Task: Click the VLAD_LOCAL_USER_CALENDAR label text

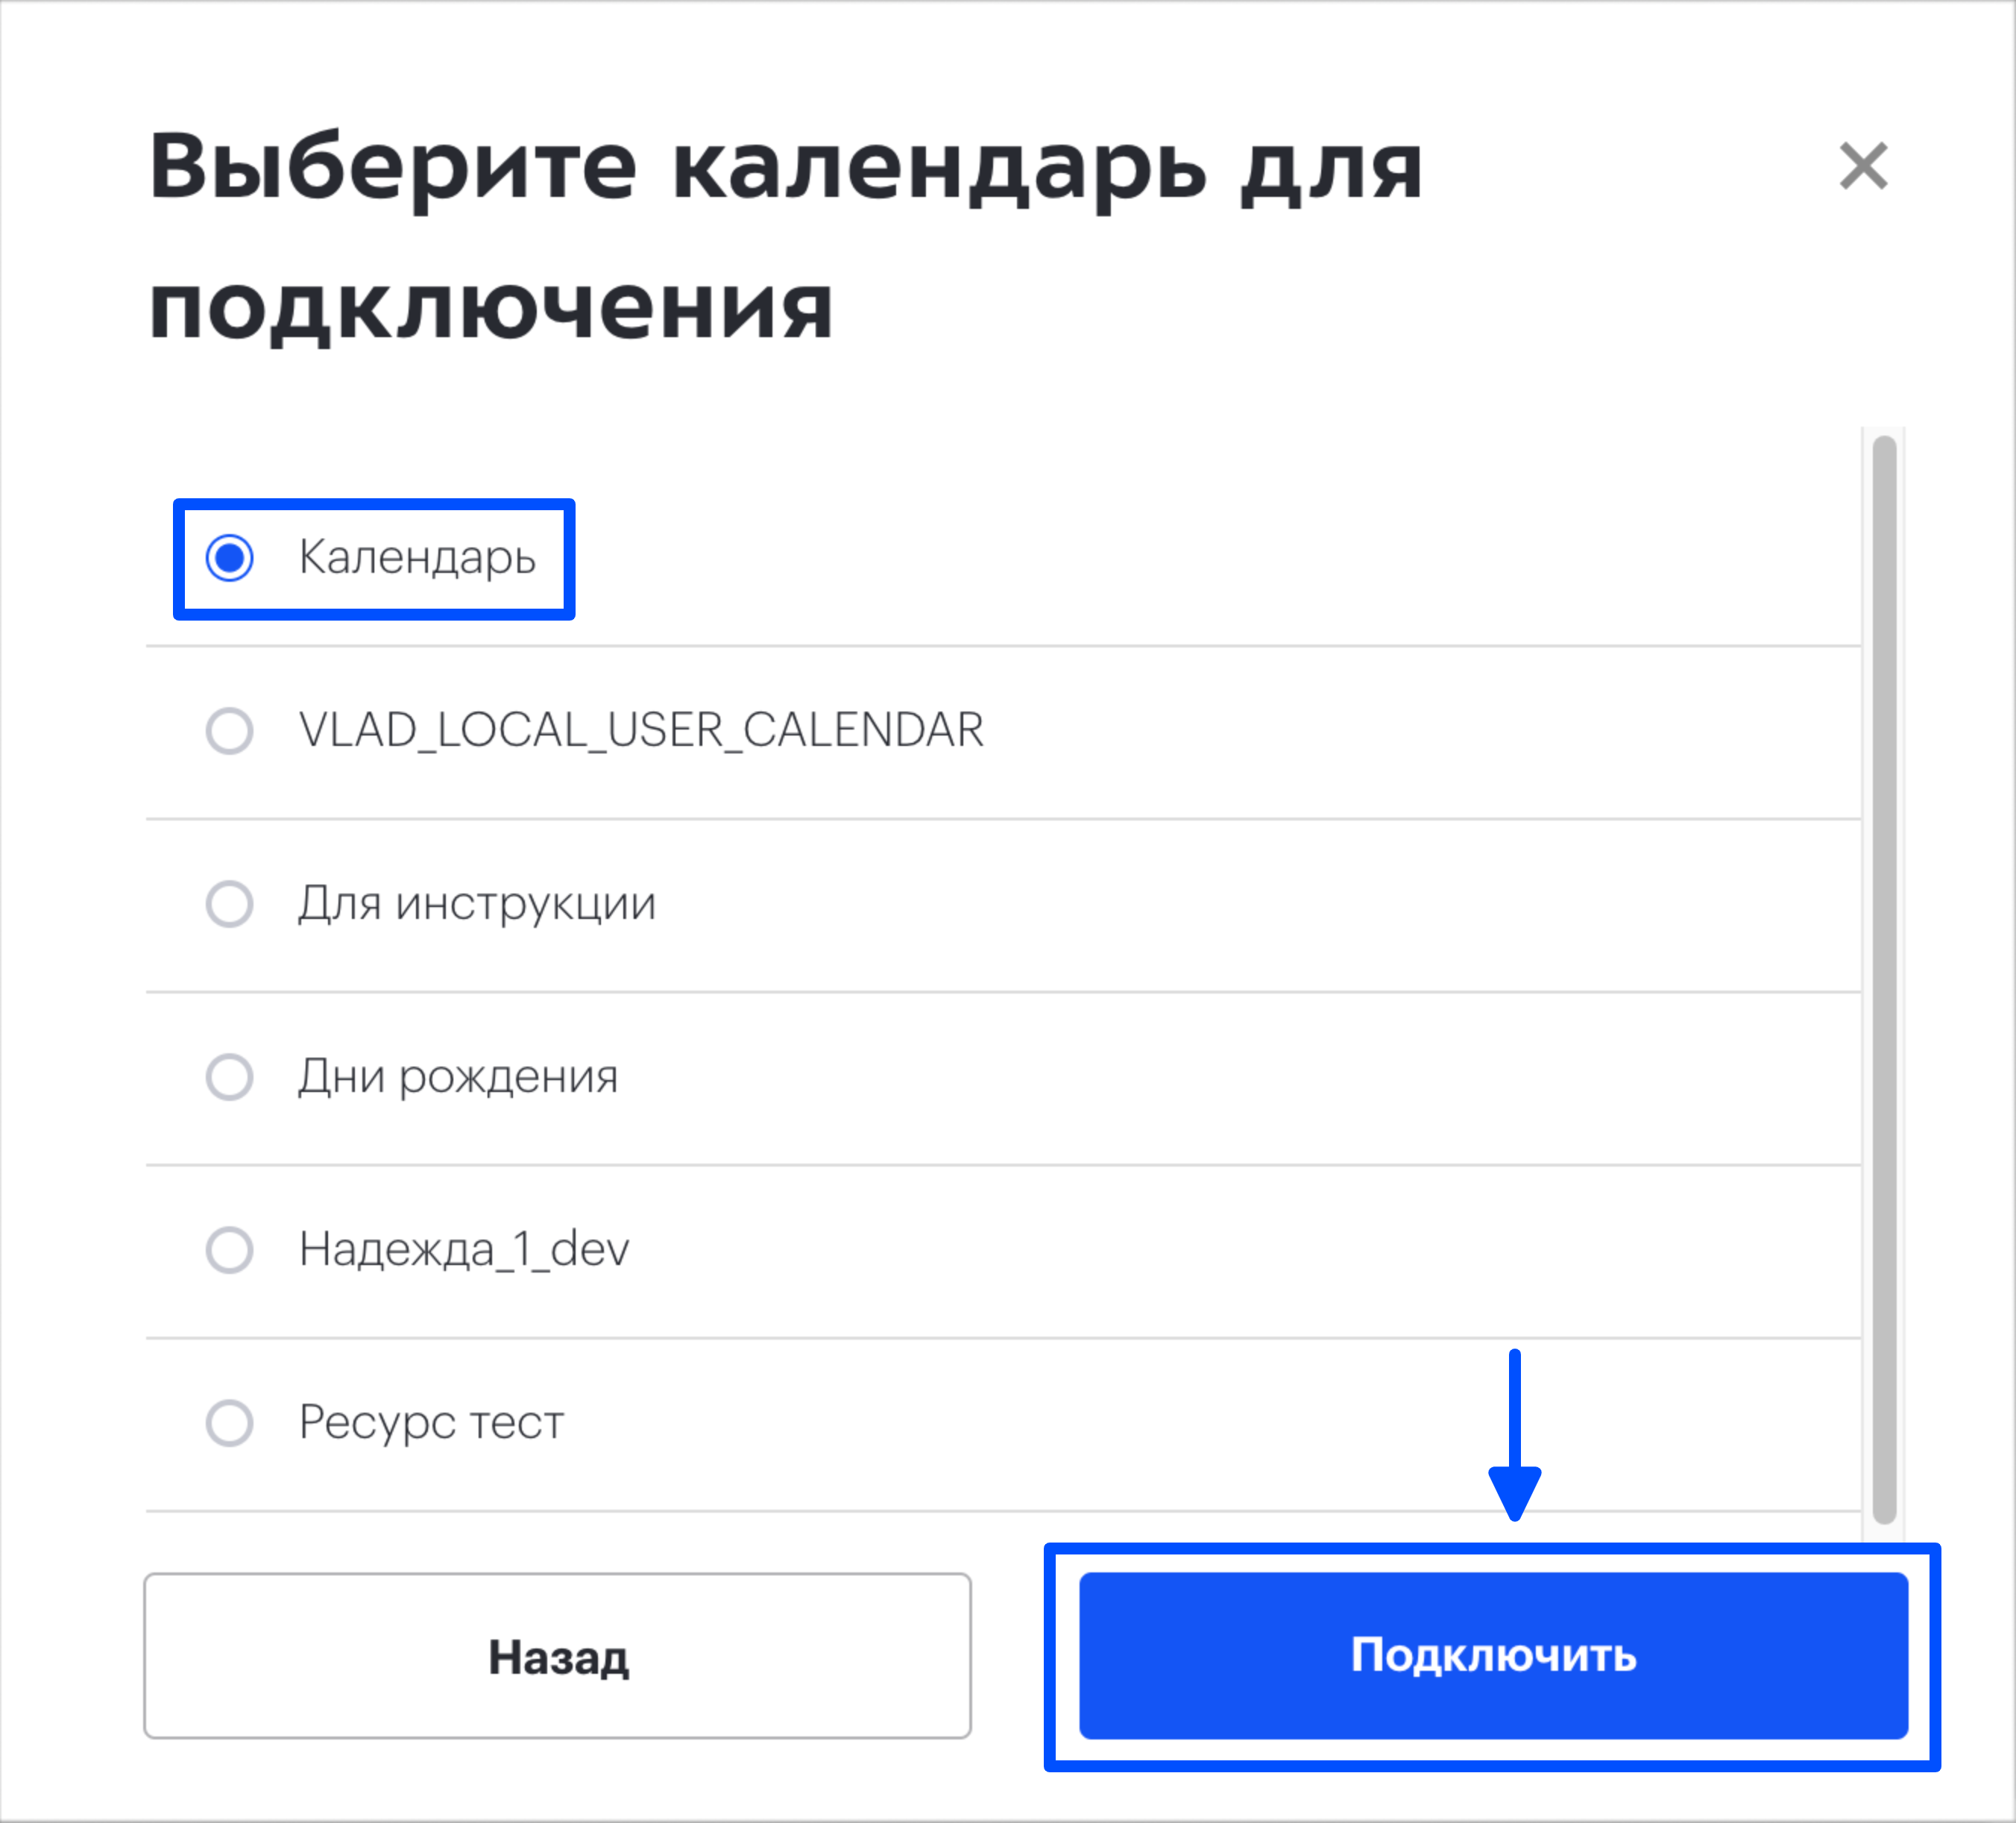Action: (641, 730)
